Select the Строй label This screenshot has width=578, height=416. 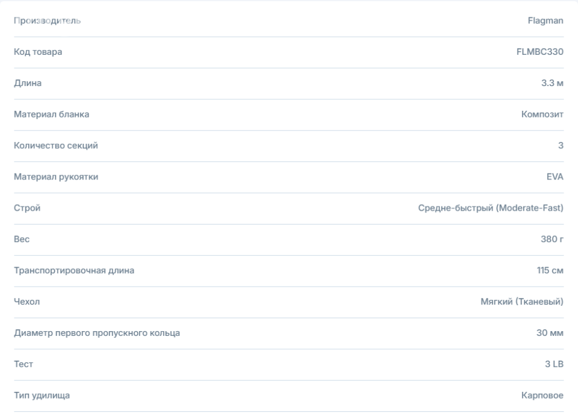point(27,208)
